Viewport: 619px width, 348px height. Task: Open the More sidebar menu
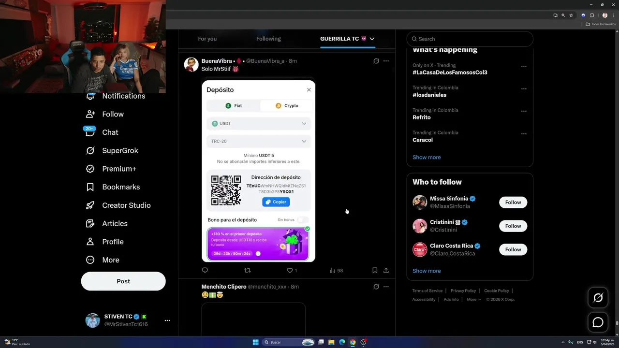pyautogui.click(x=103, y=260)
